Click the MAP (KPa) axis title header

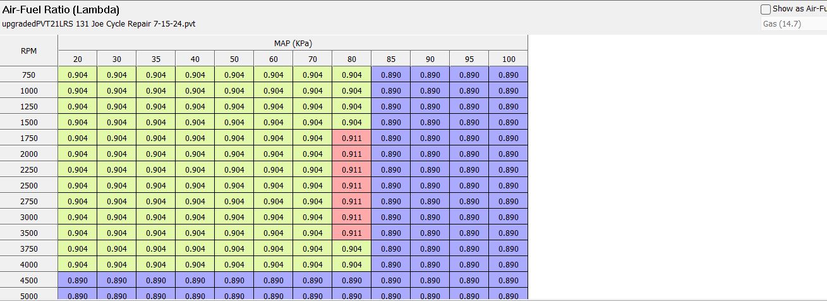tap(293, 43)
